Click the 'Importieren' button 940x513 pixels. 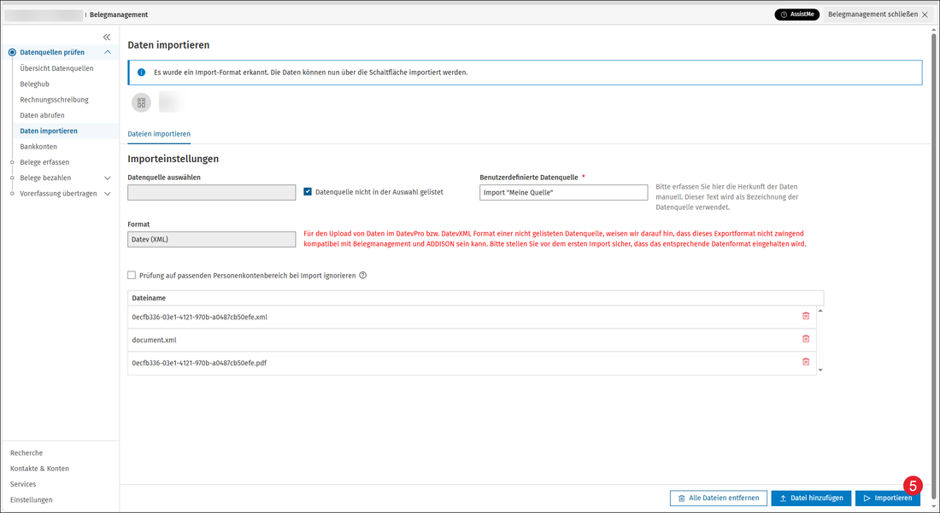point(887,498)
